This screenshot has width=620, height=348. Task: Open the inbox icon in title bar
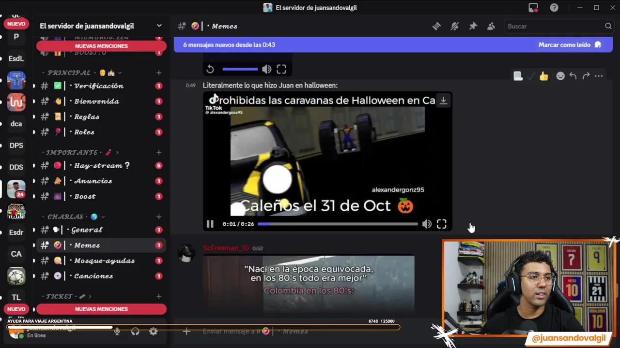click(533, 8)
